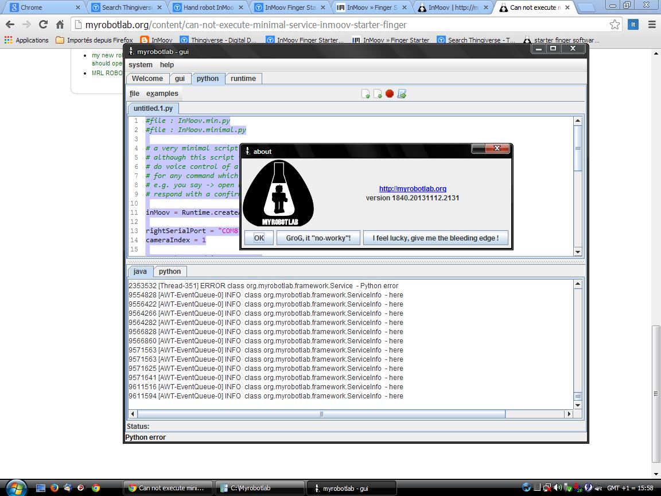
Task: Open the examples menu in the python tab
Action: coord(162,94)
